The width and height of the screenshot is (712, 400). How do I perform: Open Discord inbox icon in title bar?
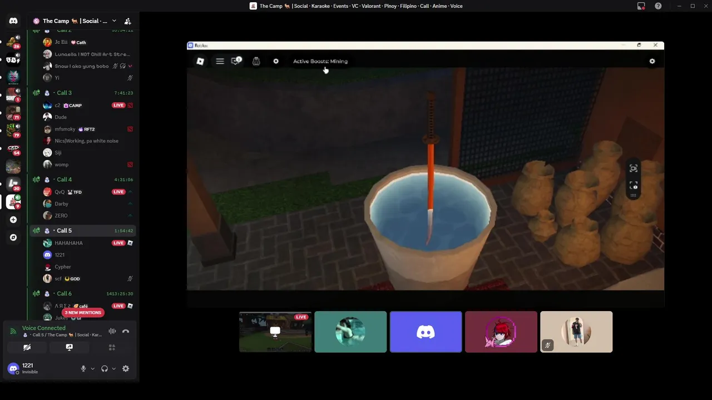(641, 6)
